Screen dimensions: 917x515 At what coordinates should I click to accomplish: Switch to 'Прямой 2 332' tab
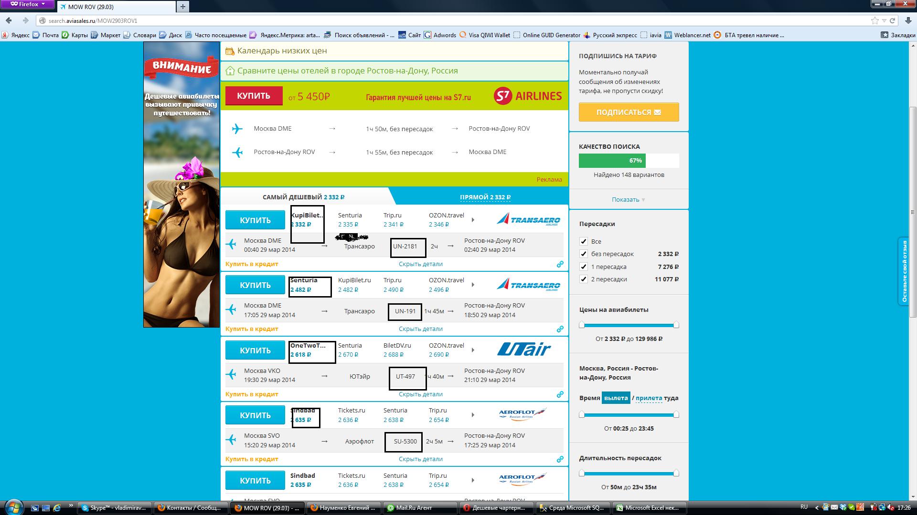[485, 197]
